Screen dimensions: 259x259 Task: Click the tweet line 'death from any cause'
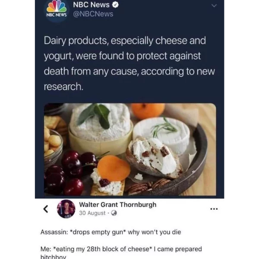tap(129, 71)
